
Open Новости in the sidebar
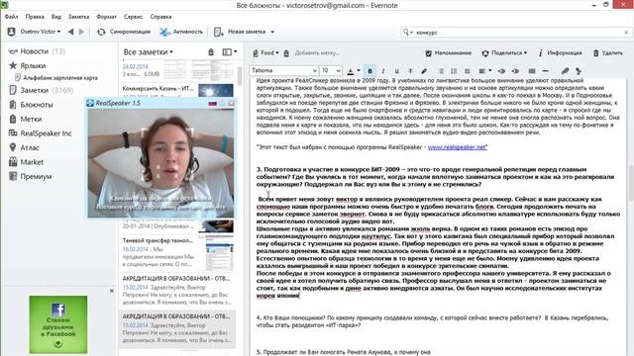click(37, 51)
